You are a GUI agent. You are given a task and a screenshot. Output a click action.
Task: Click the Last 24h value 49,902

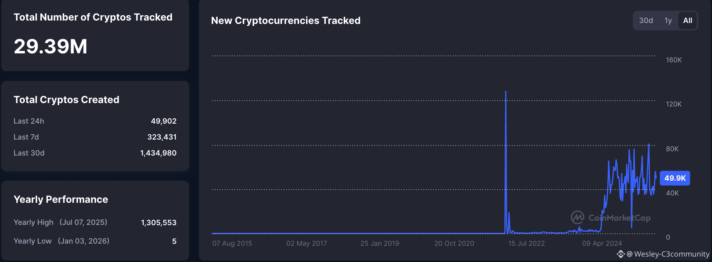point(164,121)
